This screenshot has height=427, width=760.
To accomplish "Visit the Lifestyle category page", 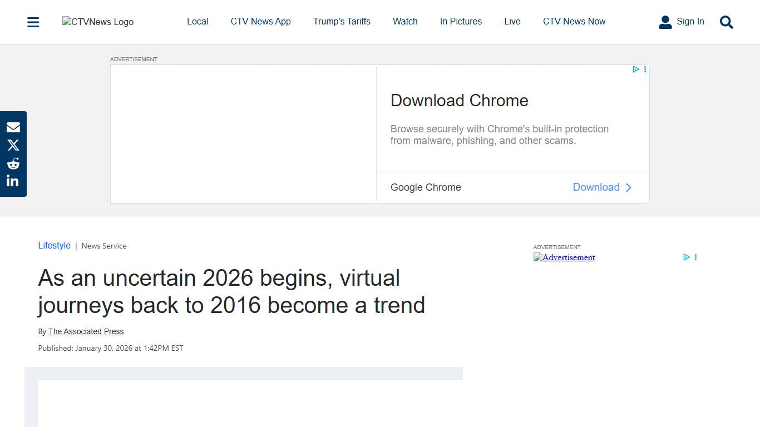I will pos(54,245).
